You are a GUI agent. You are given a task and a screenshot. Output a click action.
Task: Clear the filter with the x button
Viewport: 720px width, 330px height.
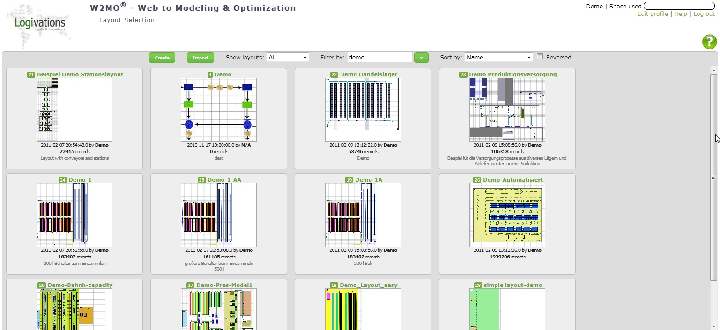421,58
